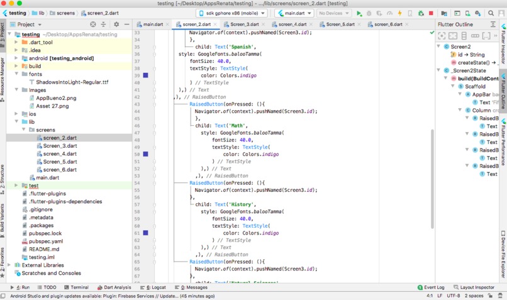507x300 pixels.
Task: Click the indigo color swatch on line 39
Action: (145, 75)
